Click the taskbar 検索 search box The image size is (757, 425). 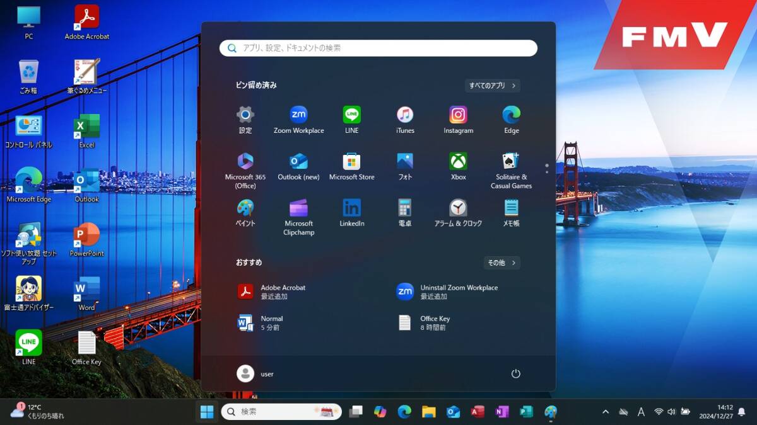281,412
